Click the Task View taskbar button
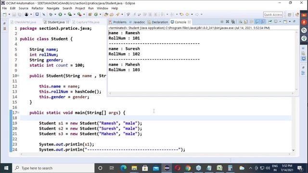 (x=112, y=168)
